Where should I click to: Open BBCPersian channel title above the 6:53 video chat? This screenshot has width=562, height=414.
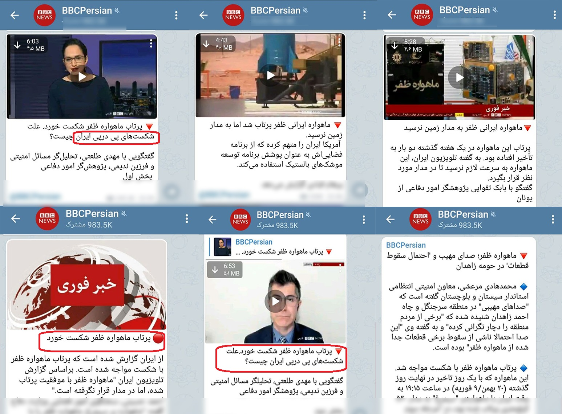coord(280,215)
